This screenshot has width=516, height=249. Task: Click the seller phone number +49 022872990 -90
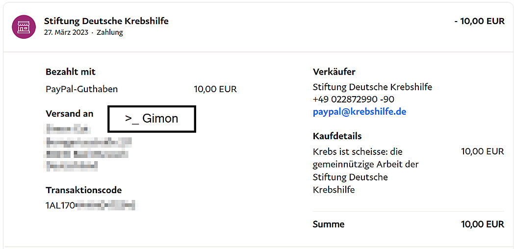353,100
